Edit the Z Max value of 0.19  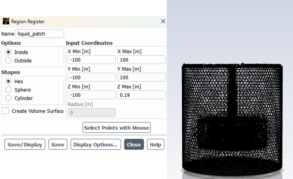141,95
